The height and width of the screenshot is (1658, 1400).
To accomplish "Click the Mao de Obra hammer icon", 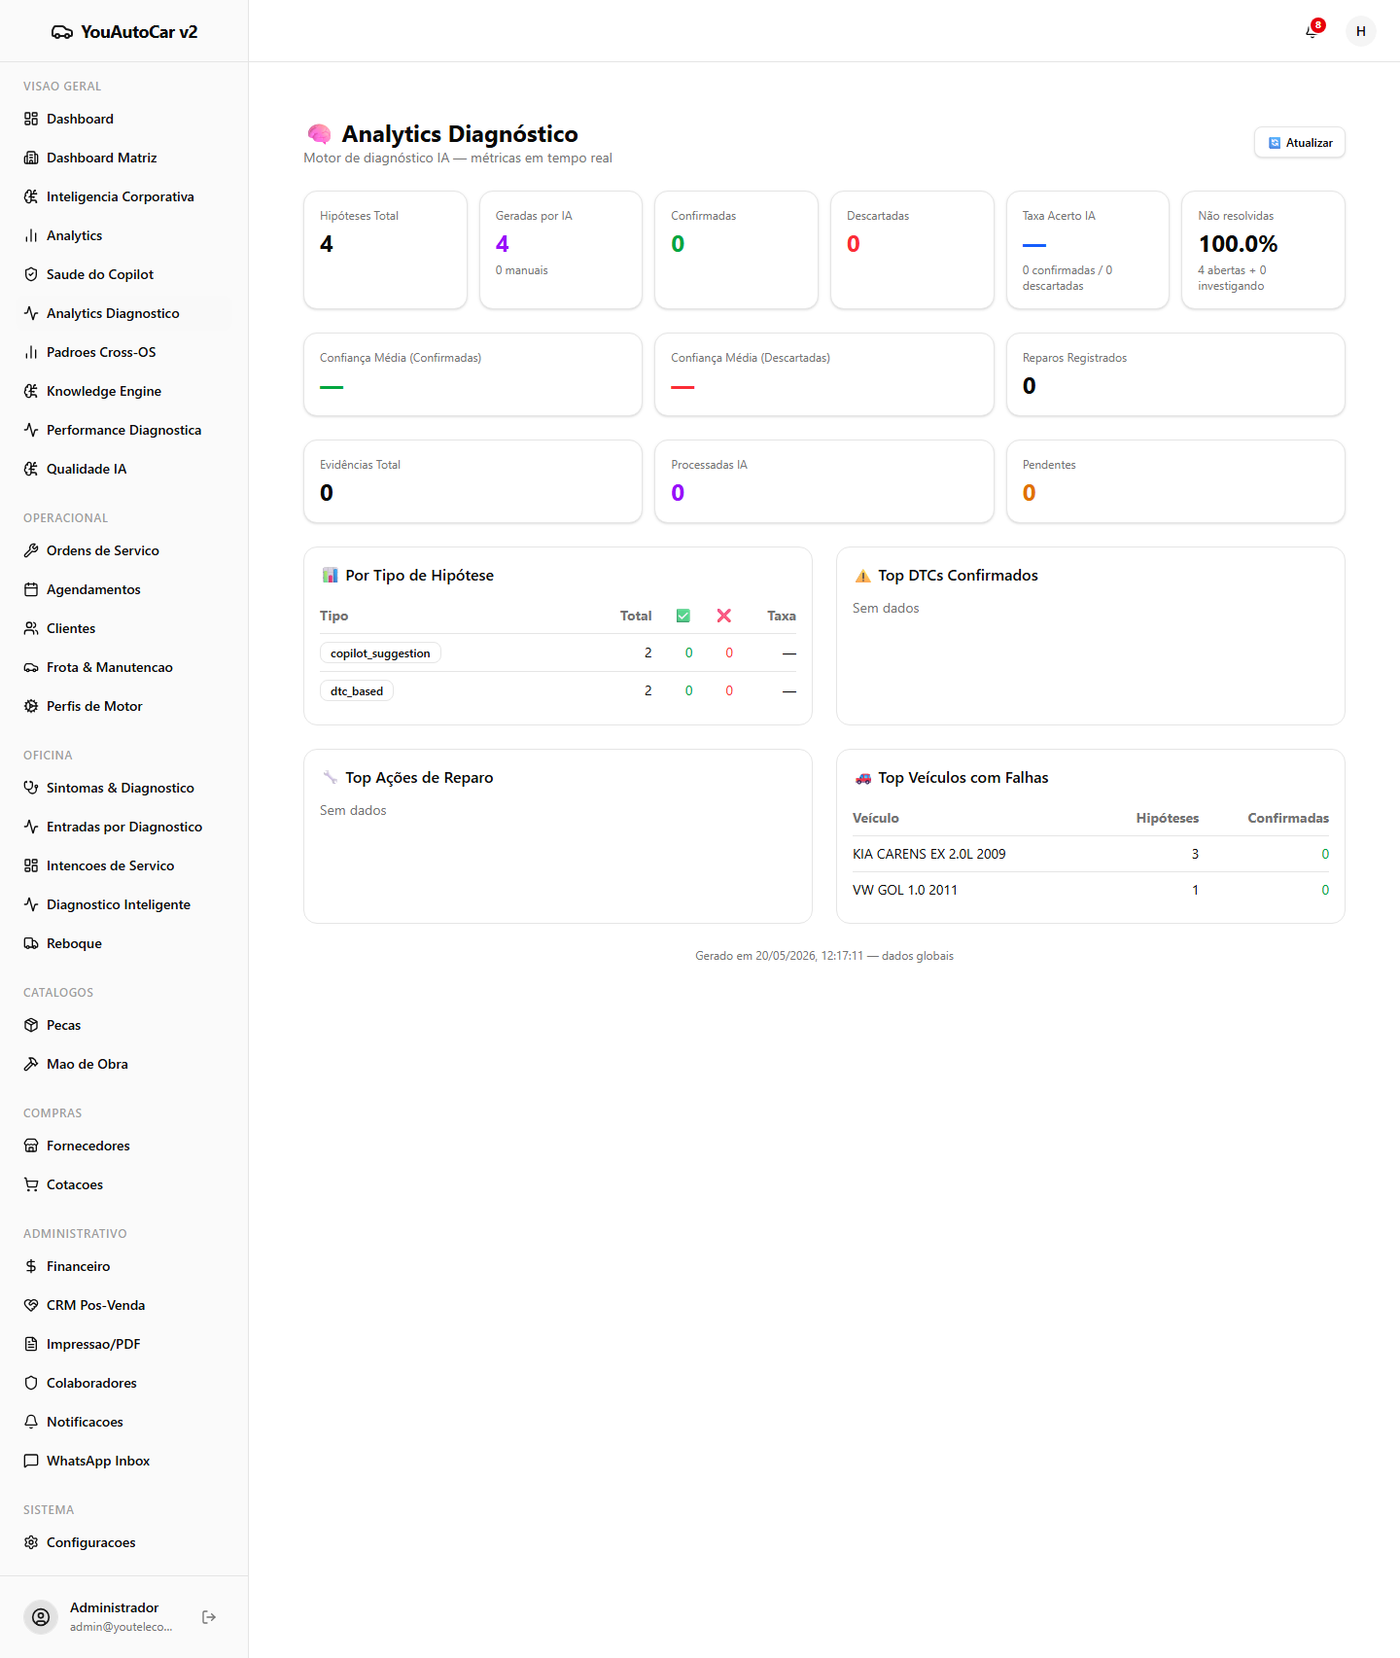I will click(x=31, y=1064).
